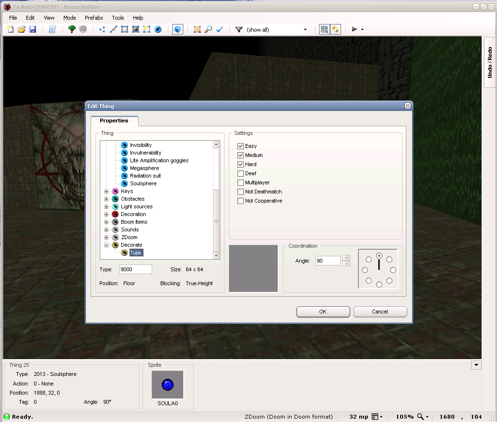The image size is (497, 422).
Task: Toggle the 3D Visual mode cube icon
Action: pos(178,29)
